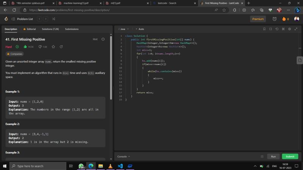Viewport: 303px width, 170px height.
Task: Go to next problem arrow
Action: (x=46, y=19)
